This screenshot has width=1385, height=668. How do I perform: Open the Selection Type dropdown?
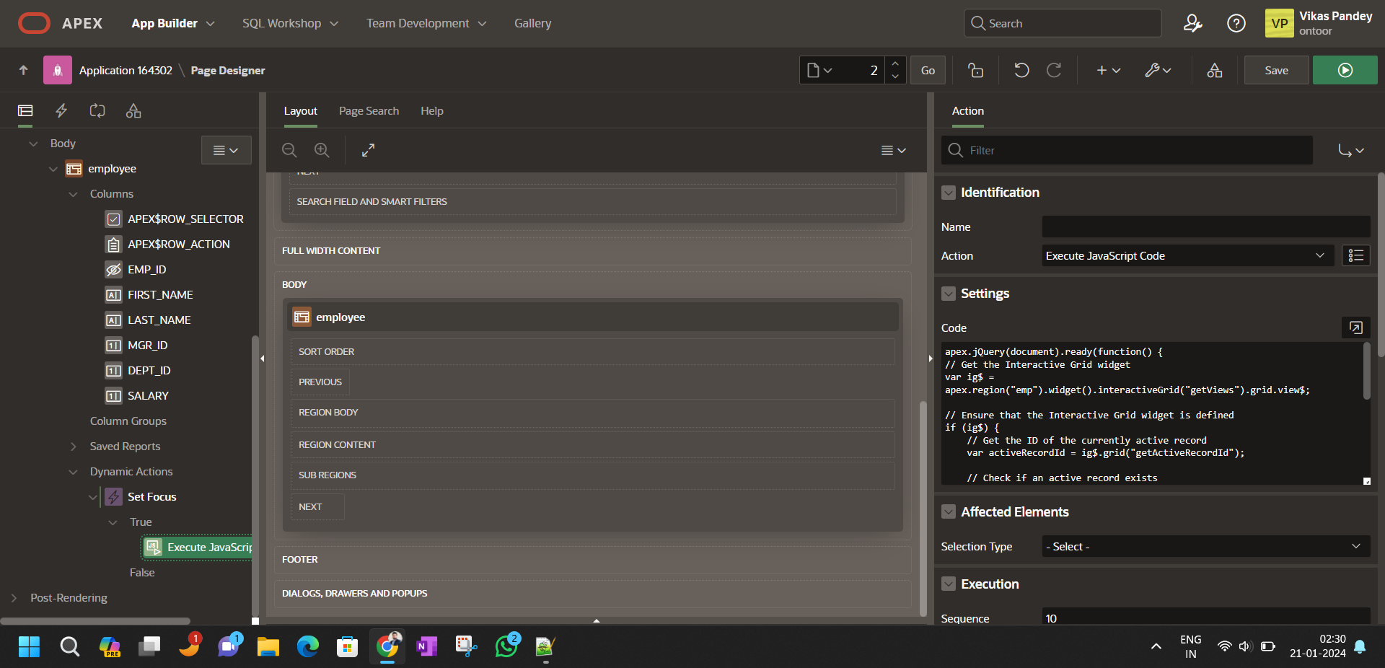1205,547
